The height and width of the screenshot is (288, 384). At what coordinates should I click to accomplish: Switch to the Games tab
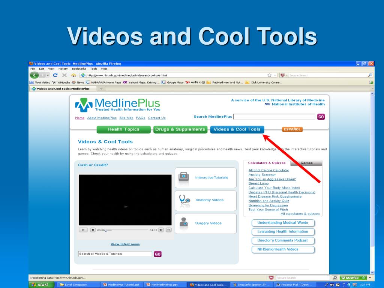point(306,163)
